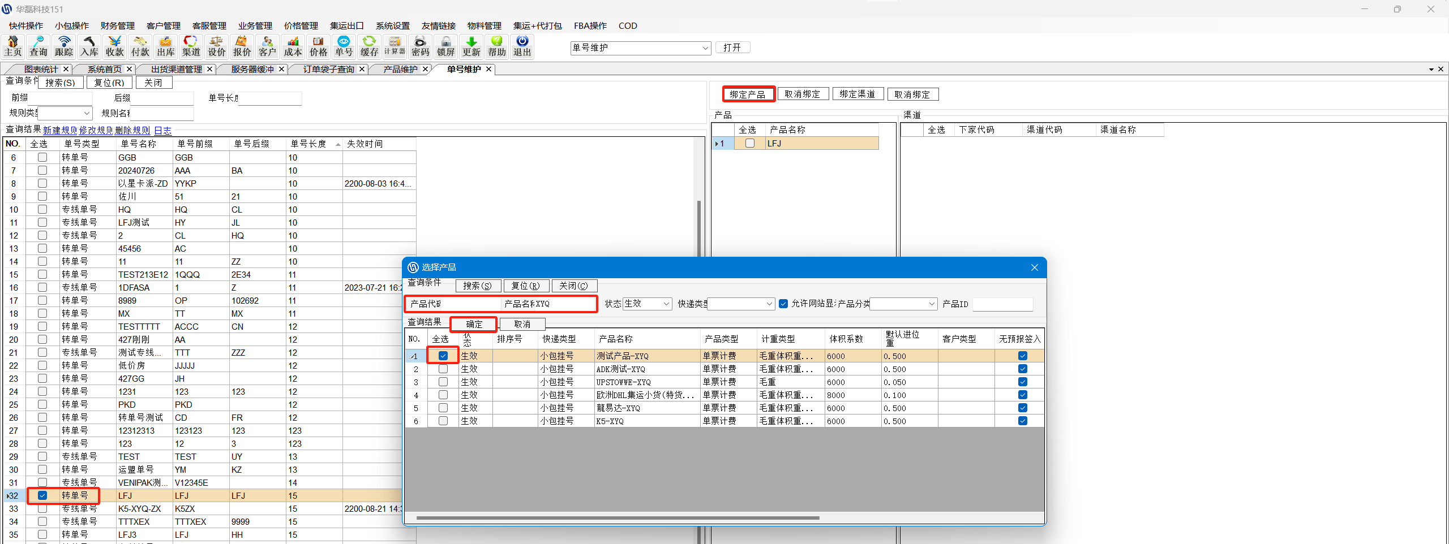This screenshot has width=1449, height=544.
Task: Open the 收款 payment collection icon
Action: [115, 46]
